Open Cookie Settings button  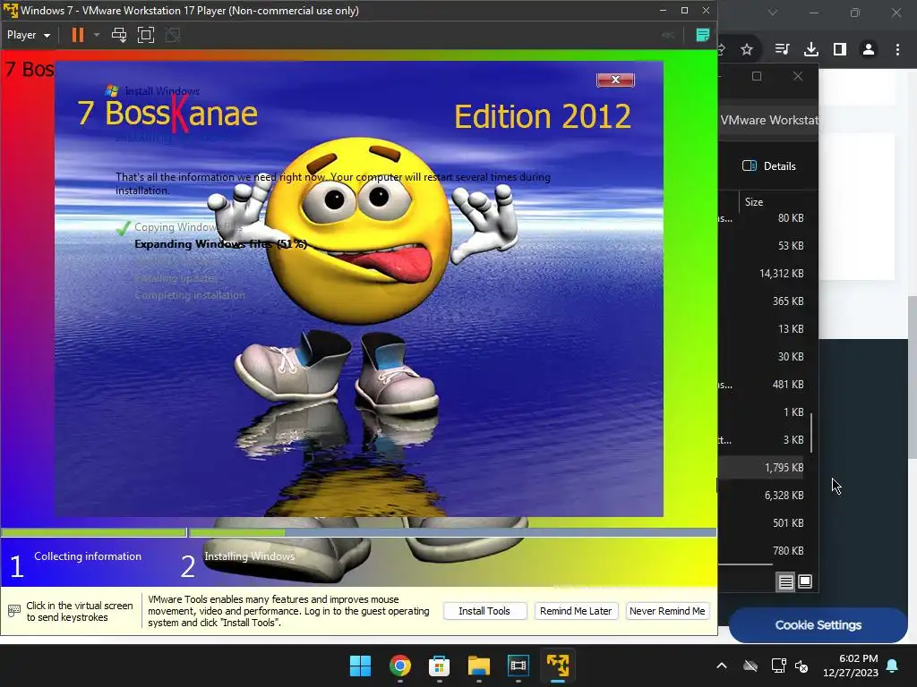818,625
